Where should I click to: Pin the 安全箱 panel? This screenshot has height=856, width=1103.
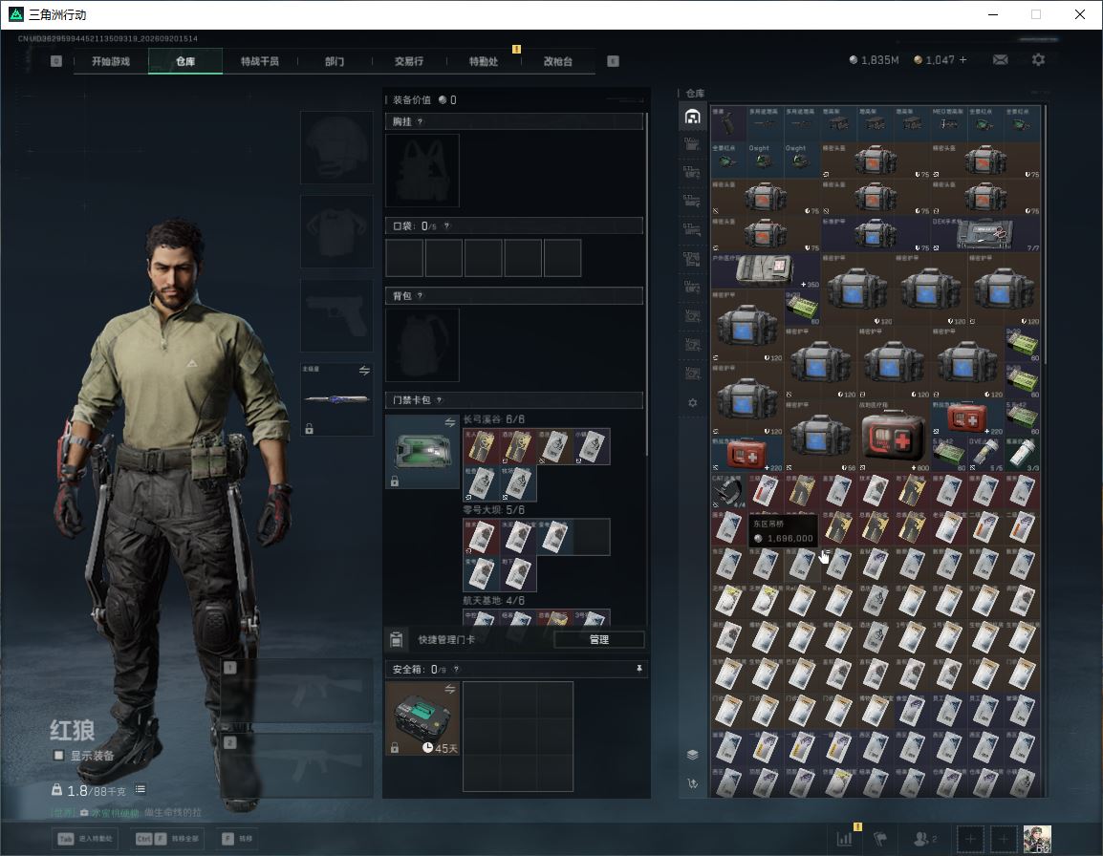tap(638, 669)
